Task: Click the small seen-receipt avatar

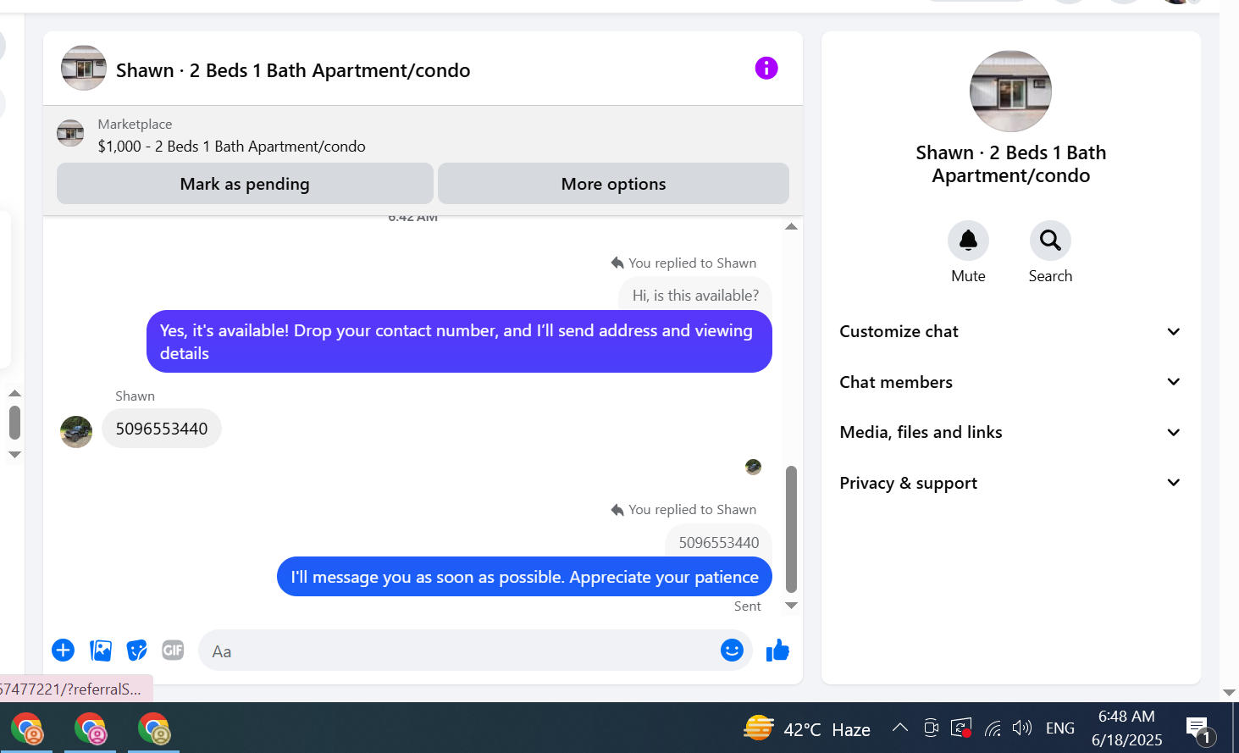Action: click(x=753, y=467)
